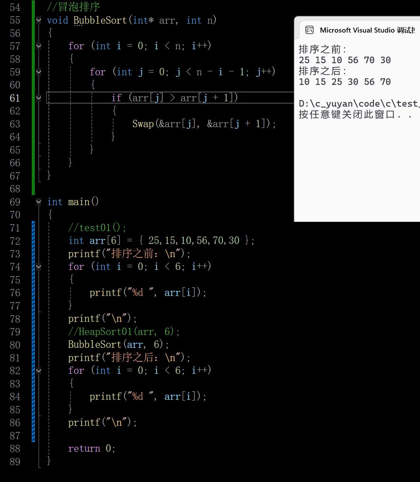
Task: Click the console icon in the debug window titlebar
Action: 309,29
